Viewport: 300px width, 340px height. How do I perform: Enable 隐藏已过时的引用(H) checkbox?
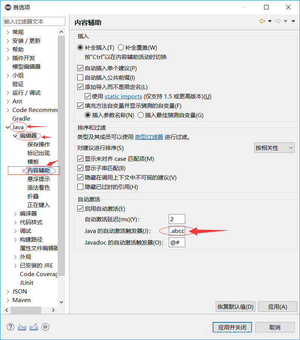tap(80, 187)
